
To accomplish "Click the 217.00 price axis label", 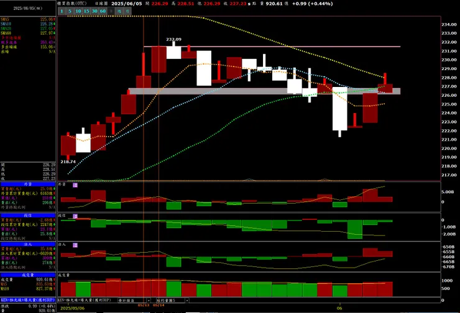I will tap(449, 175).
